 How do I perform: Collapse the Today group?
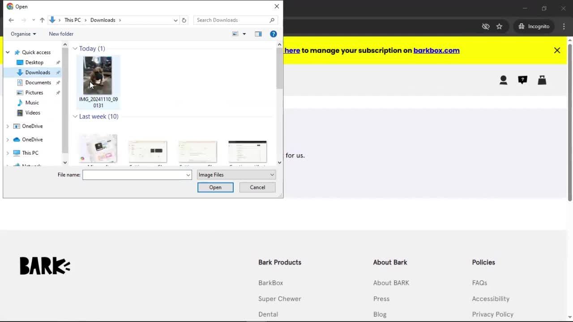coord(75,48)
